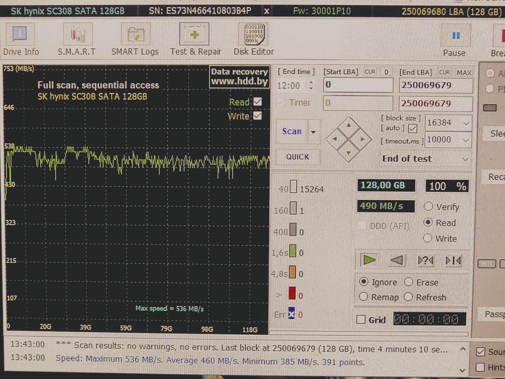
Task: Click the QUICK scan button
Action: pos(298,157)
